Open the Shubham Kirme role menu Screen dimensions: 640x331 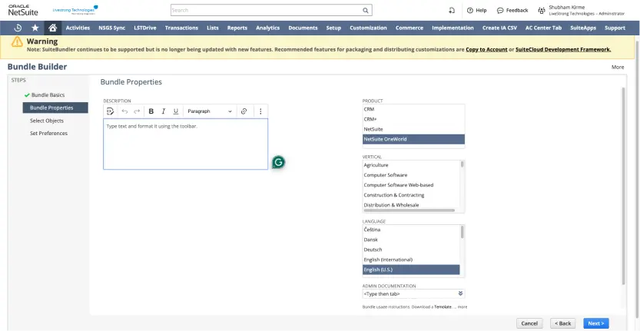pyautogui.click(x=582, y=10)
